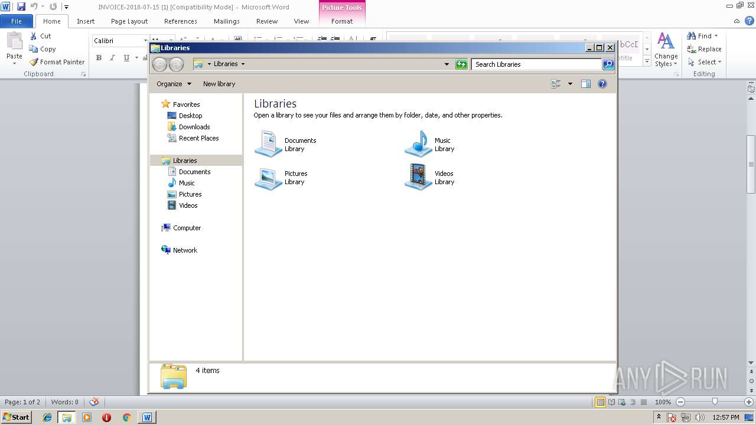Open the address bar history dropdown arrow
The image size is (756, 425).
(x=447, y=64)
